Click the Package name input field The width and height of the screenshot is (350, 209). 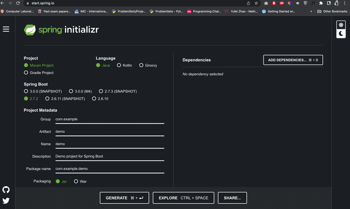tap(110, 169)
